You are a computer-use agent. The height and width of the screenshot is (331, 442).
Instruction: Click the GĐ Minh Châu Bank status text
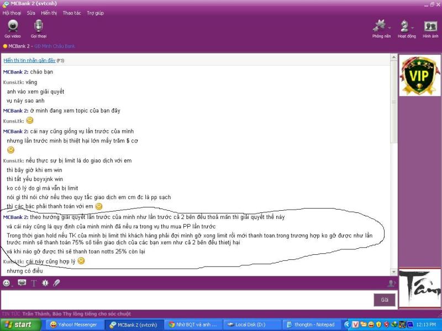point(54,46)
